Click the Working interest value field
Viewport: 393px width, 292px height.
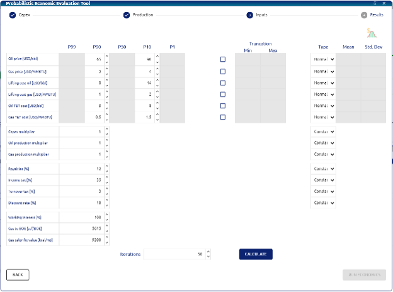coord(81,217)
